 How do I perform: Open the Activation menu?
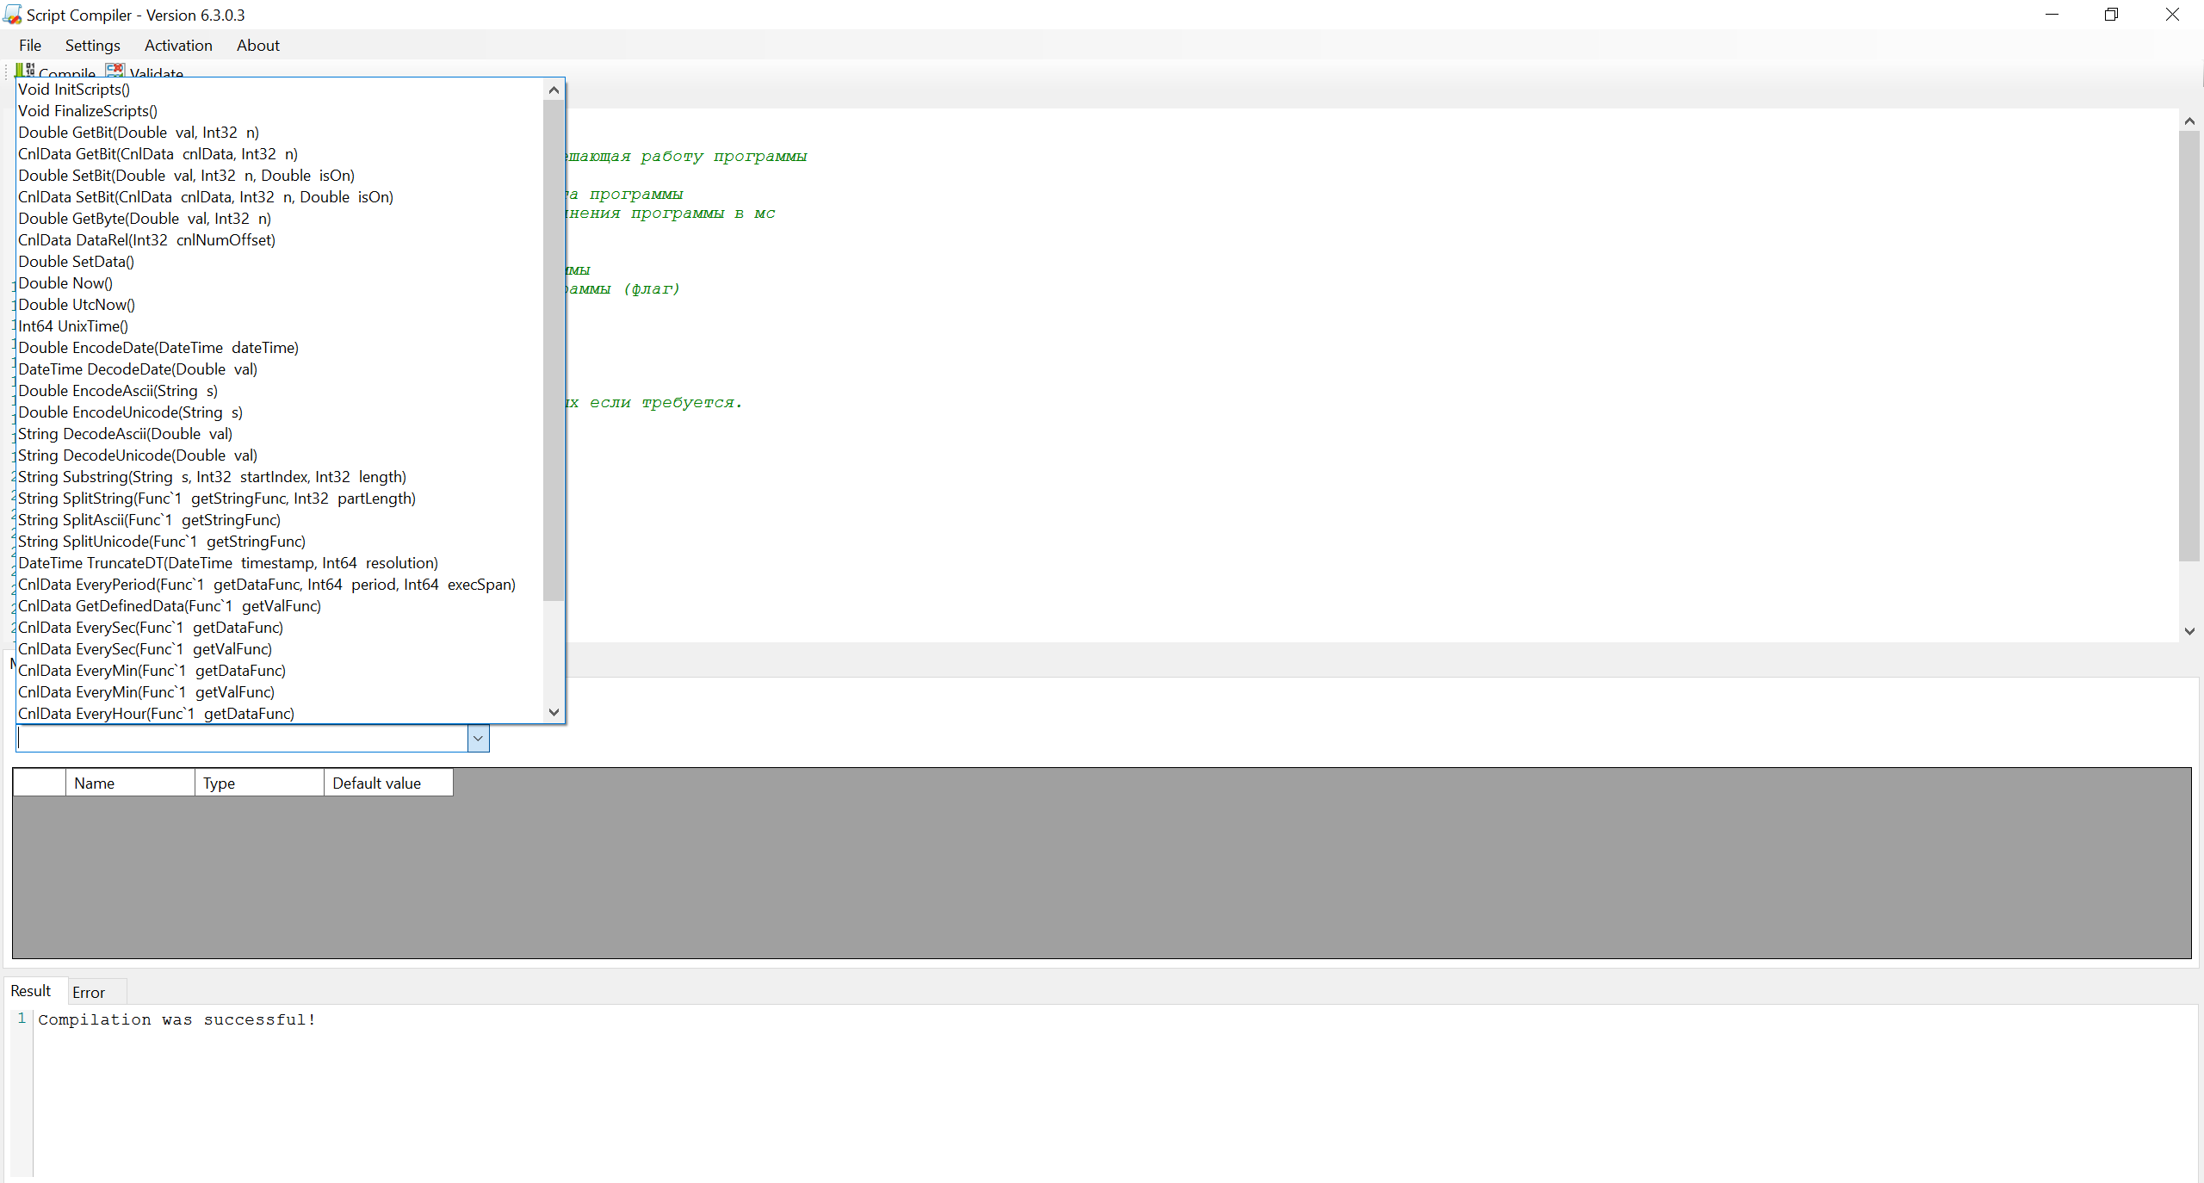pos(178,46)
